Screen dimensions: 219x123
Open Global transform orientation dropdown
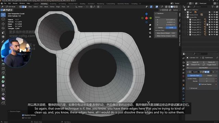coord(80,7)
